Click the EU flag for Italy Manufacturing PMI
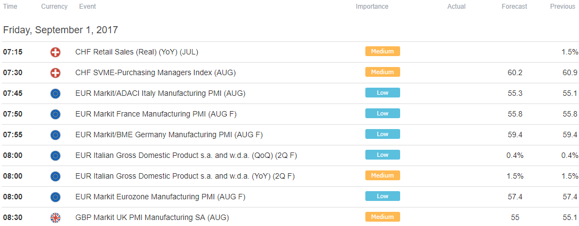This screenshot has width=579, height=226. point(55,94)
